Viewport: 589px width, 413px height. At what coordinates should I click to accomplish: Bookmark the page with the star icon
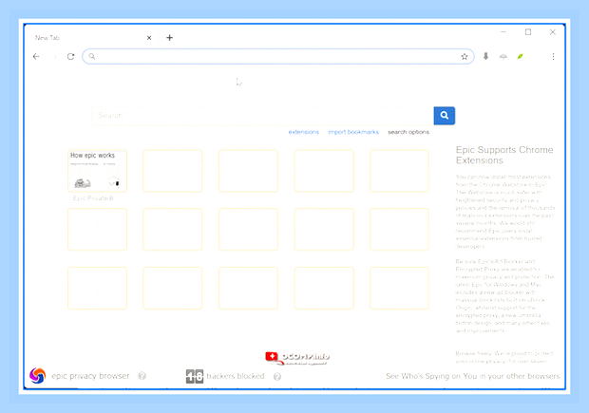coord(465,57)
